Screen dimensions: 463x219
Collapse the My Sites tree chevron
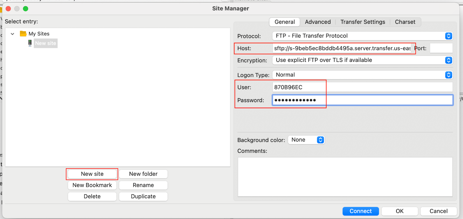[12, 34]
